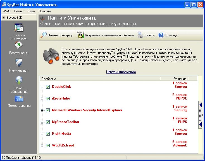205x161 pixels.
Task: Uncheck the DoubleClick checkbox
Action: (48, 87)
